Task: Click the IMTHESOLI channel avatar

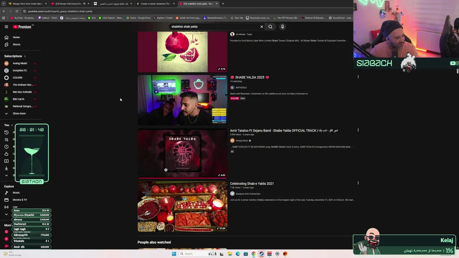Action: click(232, 87)
